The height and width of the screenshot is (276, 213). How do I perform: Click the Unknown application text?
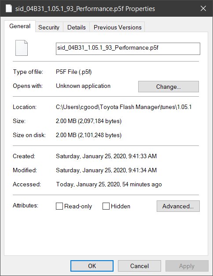(x=83, y=86)
